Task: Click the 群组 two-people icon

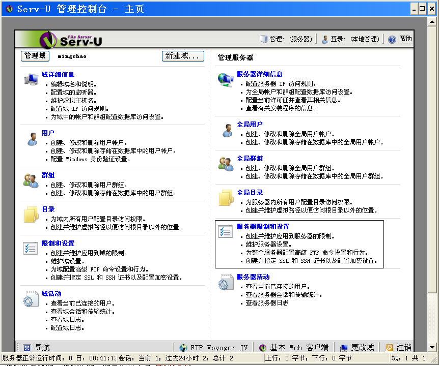Action: pyautogui.click(x=31, y=180)
